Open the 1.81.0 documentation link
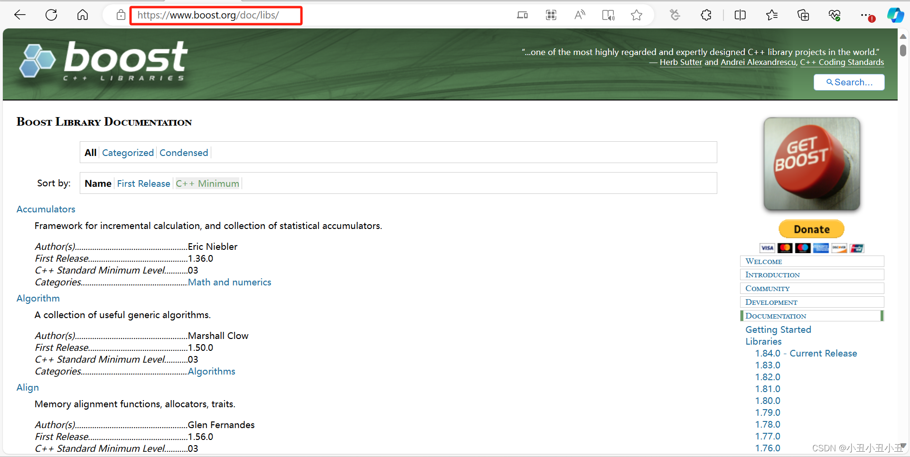 [768, 389]
